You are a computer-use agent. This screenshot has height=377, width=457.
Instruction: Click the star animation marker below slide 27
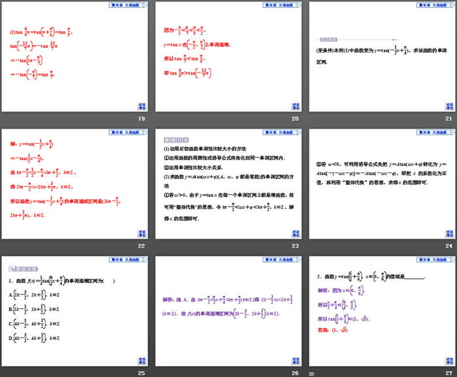point(311,373)
